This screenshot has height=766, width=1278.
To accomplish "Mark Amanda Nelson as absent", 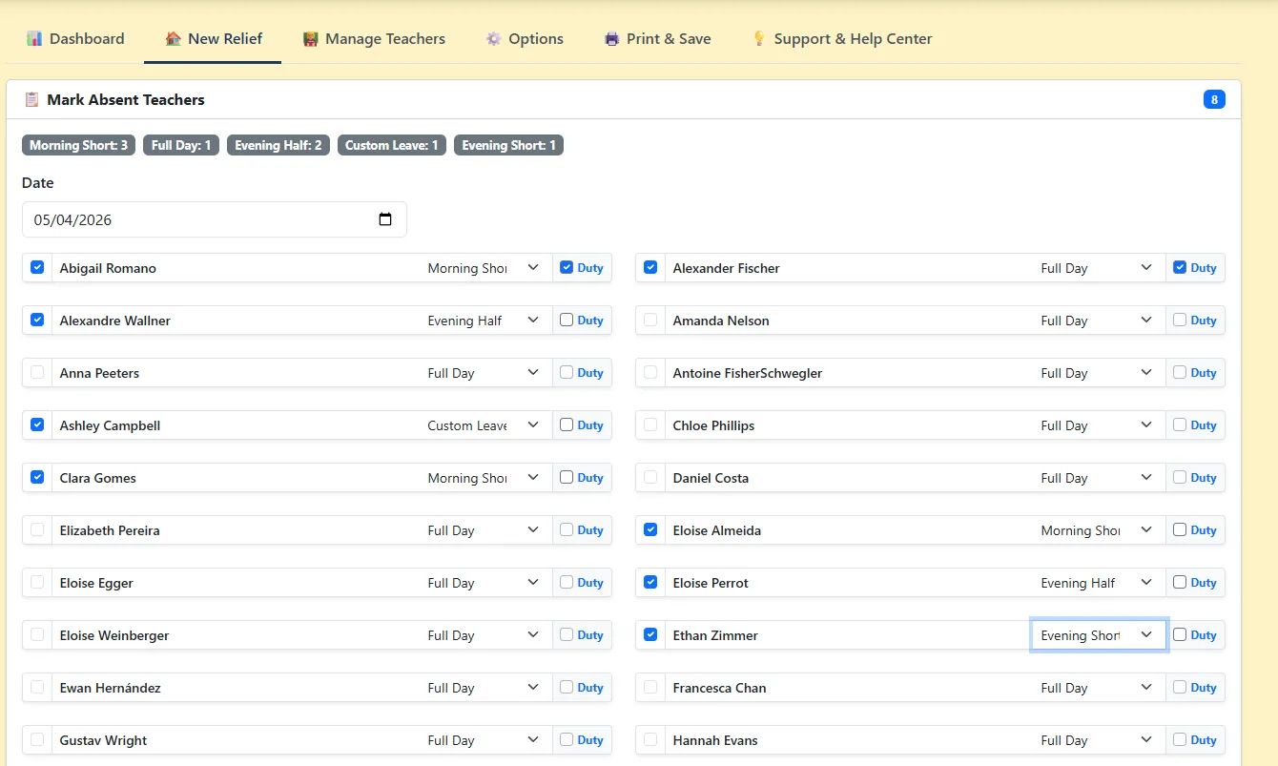I will [x=650, y=320].
